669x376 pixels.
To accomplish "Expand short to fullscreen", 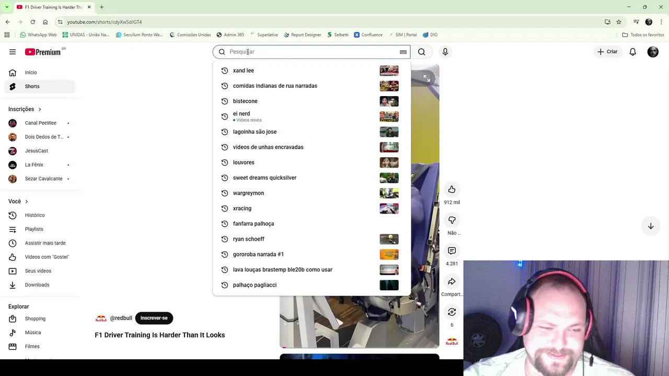I will [x=426, y=78].
